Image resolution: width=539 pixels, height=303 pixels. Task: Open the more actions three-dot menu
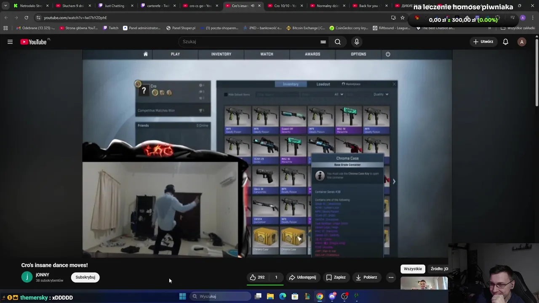[x=391, y=277]
